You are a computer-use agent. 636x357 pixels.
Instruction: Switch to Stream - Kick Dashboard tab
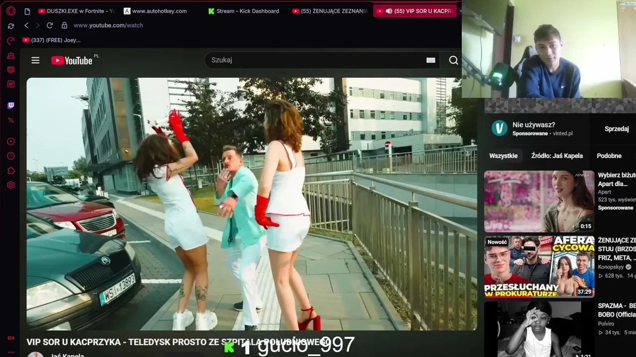[x=244, y=11]
